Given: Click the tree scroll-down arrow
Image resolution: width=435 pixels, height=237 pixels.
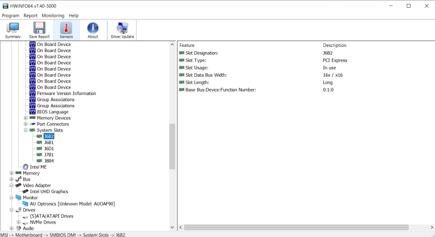Looking at the screenshot, I should [x=172, y=227].
